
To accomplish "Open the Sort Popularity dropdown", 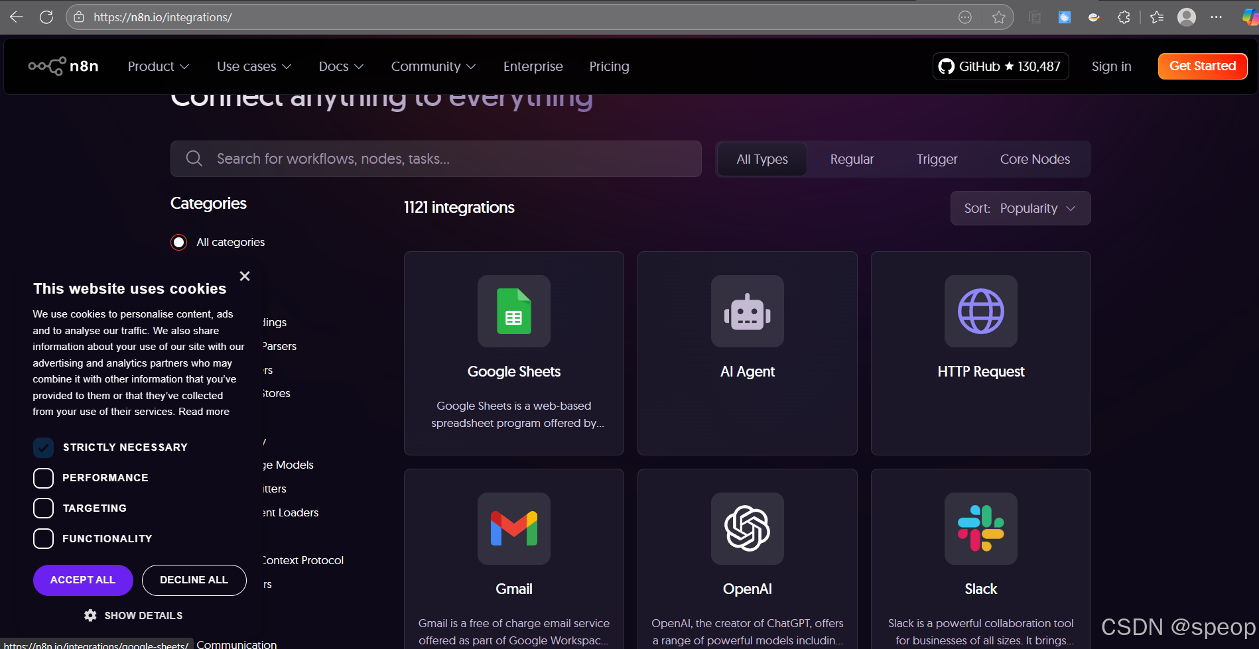I will click(1020, 208).
